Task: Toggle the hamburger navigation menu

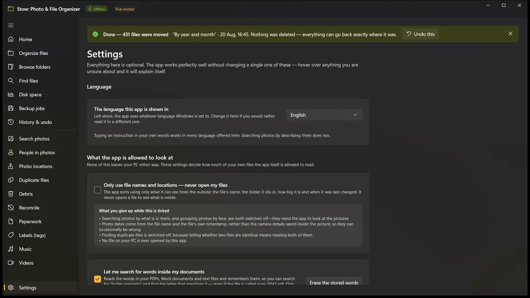Action: pyautogui.click(x=11, y=26)
